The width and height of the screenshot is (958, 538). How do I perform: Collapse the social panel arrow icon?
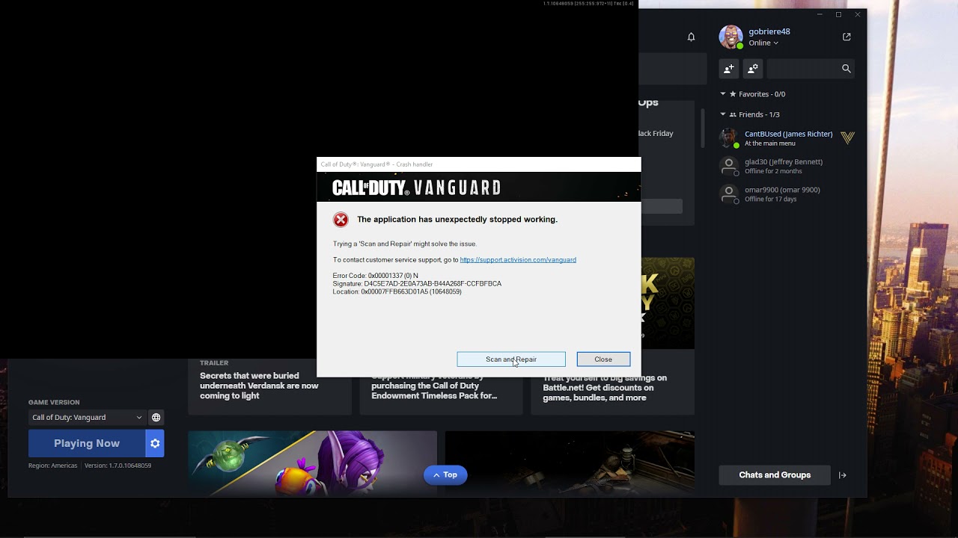pyautogui.click(x=843, y=475)
